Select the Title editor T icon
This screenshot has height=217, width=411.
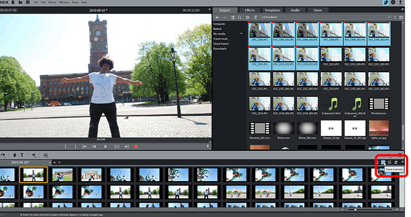point(22,155)
